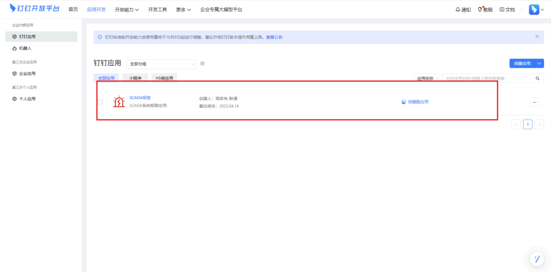551x272 pixels.
Task: Open the SCADA报警 more options button
Action: pyautogui.click(x=535, y=102)
